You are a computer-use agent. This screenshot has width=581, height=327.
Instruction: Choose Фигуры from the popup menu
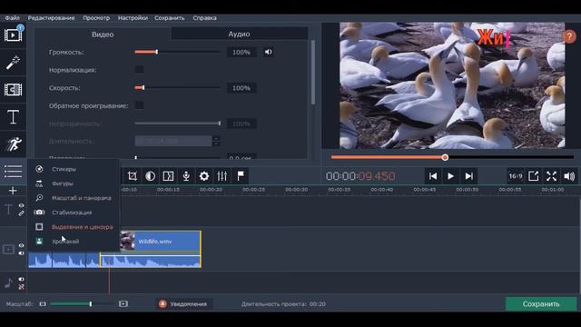(63, 183)
